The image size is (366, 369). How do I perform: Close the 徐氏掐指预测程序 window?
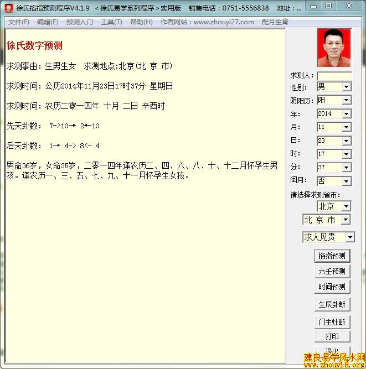[349, 6]
